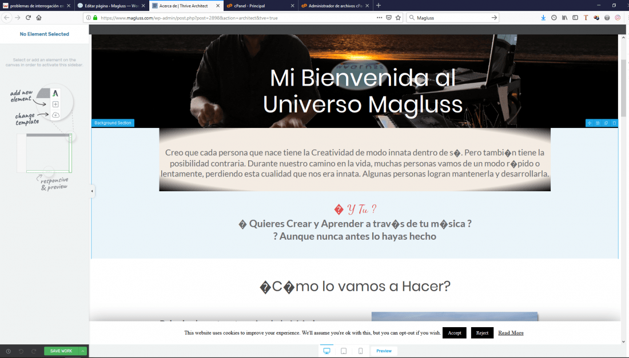The height and width of the screenshot is (358, 629).
Task: Duplicate the Background Section
Action: (x=606, y=123)
